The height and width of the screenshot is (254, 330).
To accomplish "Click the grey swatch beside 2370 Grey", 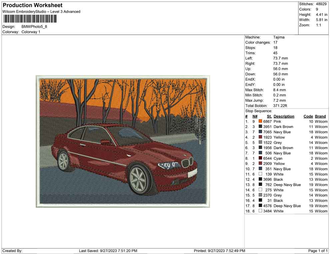I will [x=260, y=195].
